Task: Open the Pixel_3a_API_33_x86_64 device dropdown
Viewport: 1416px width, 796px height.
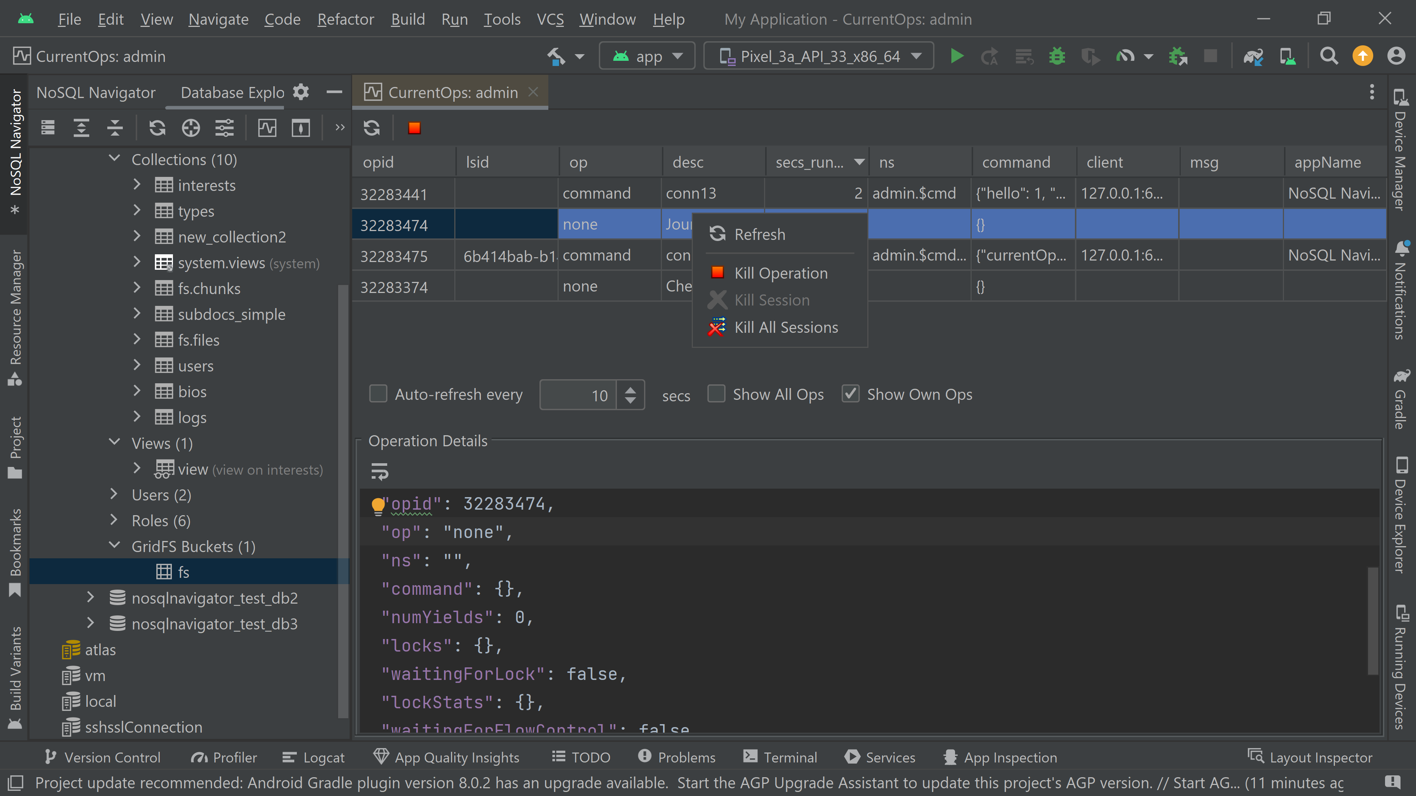Action: (x=819, y=56)
